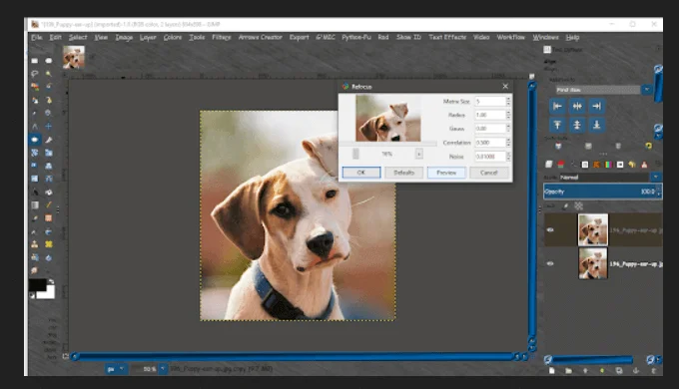Image resolution: width=679 pixels, height=389 pixels.
Task: Adjust Gauss spinner arrows
Action: pyautogui.click(x=508, y=129)
